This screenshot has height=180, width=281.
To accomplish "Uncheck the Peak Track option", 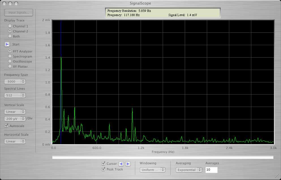I will pos(104,169).
